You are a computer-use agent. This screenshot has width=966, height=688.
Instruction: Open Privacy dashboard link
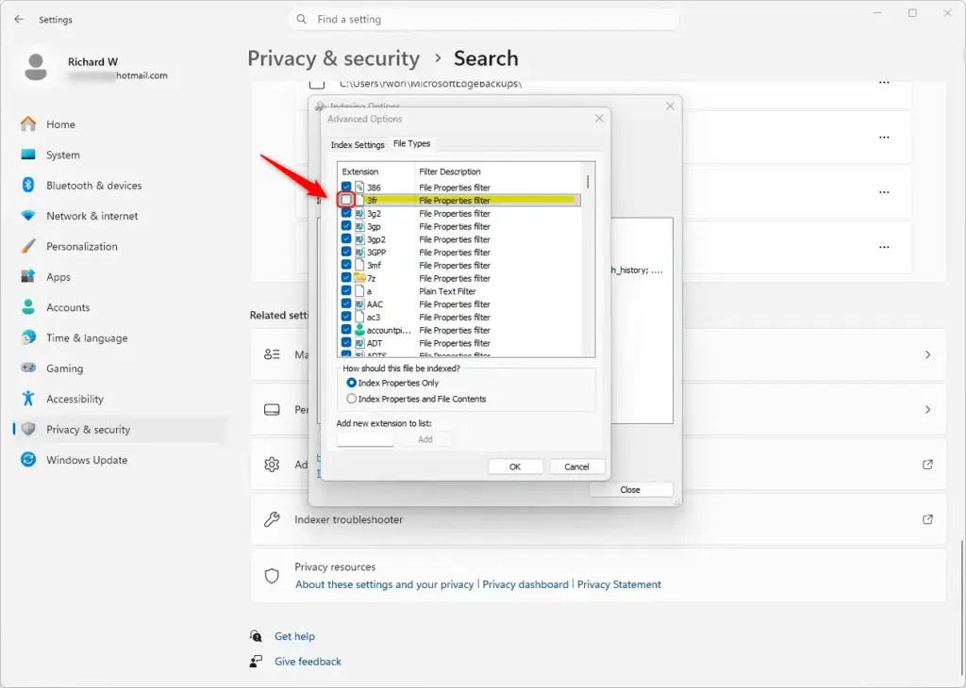point(525,584)
